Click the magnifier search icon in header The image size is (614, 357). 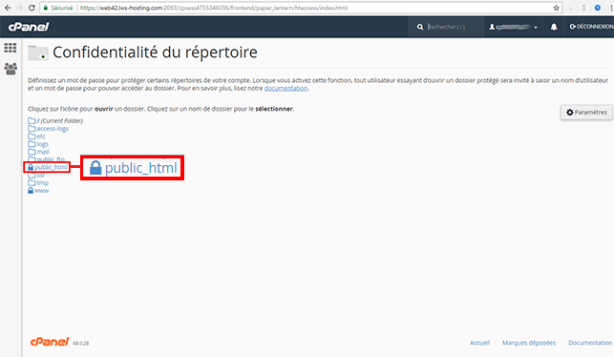tap(420, 27)
